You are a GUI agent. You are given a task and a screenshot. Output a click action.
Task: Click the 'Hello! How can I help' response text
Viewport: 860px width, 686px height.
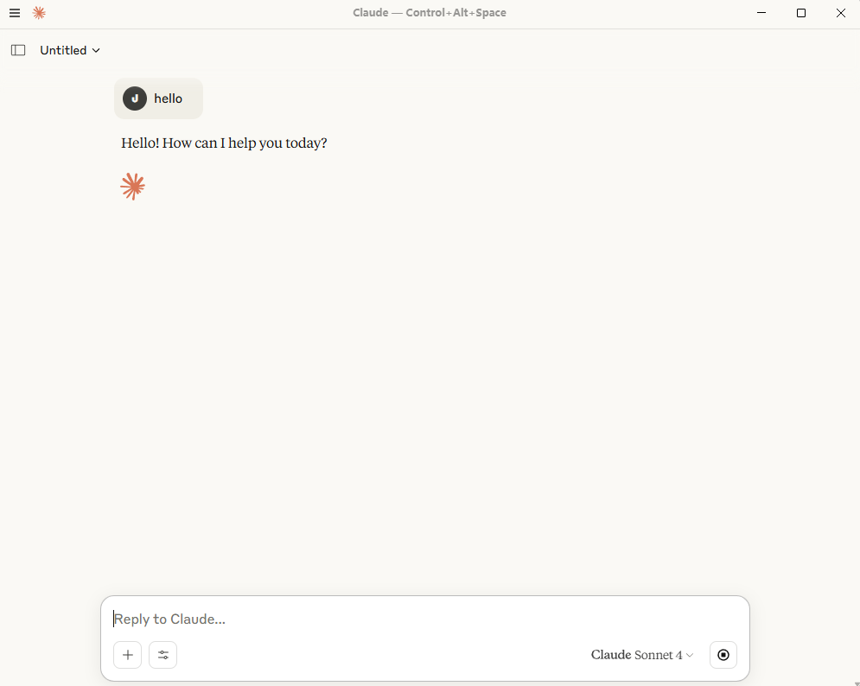[x=224, y=143]
